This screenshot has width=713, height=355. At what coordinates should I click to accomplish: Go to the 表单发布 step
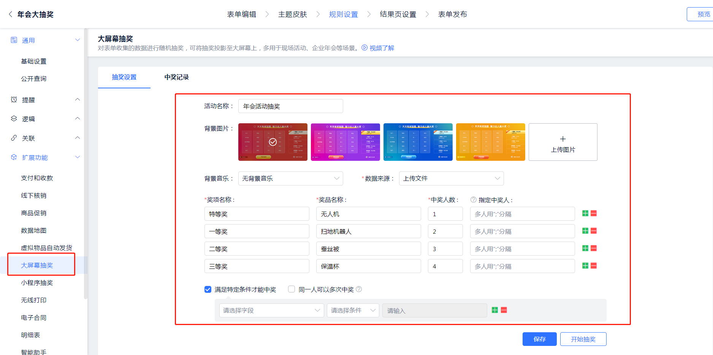[x=453, y=14]
